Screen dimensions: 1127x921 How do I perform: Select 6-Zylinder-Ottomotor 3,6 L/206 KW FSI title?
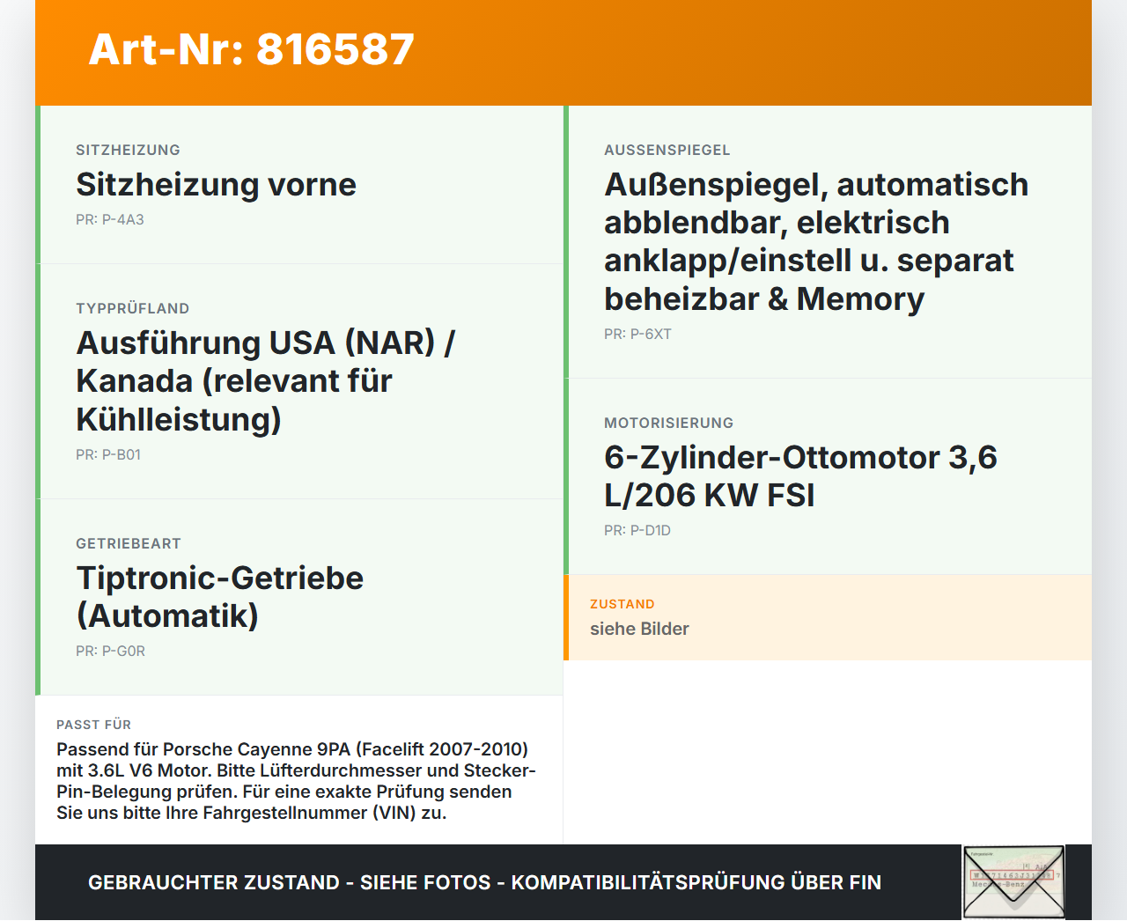(800, 475)
